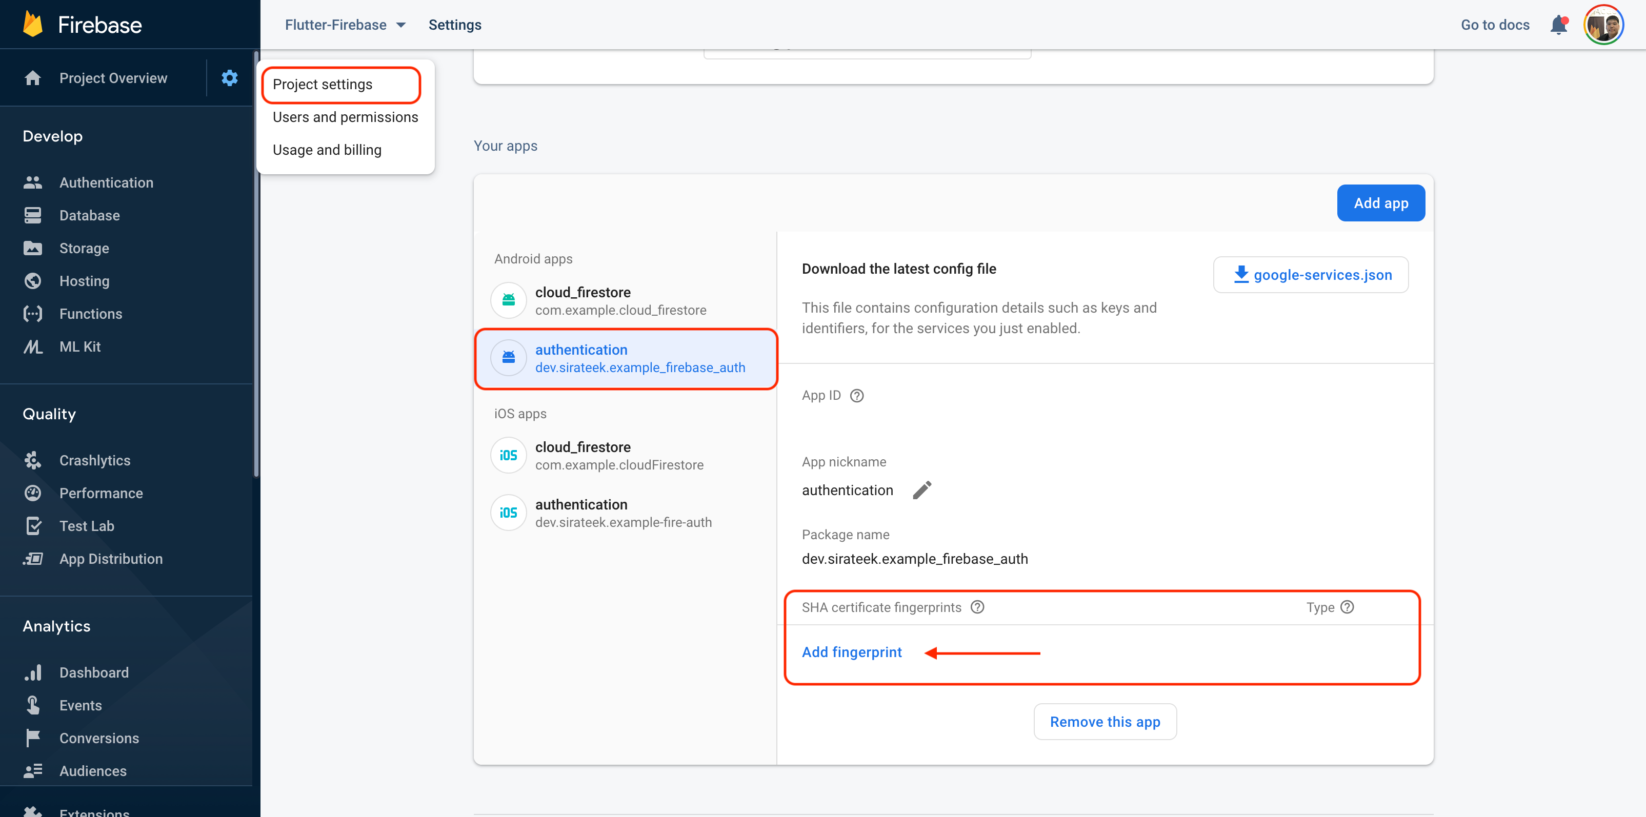
Task: Select the authentication Android app entry
Action: point(626,358)
